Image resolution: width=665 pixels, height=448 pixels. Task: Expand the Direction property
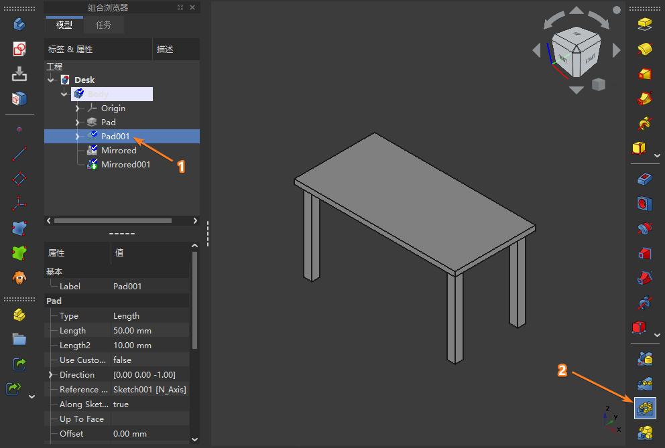(x=50, y=375)
